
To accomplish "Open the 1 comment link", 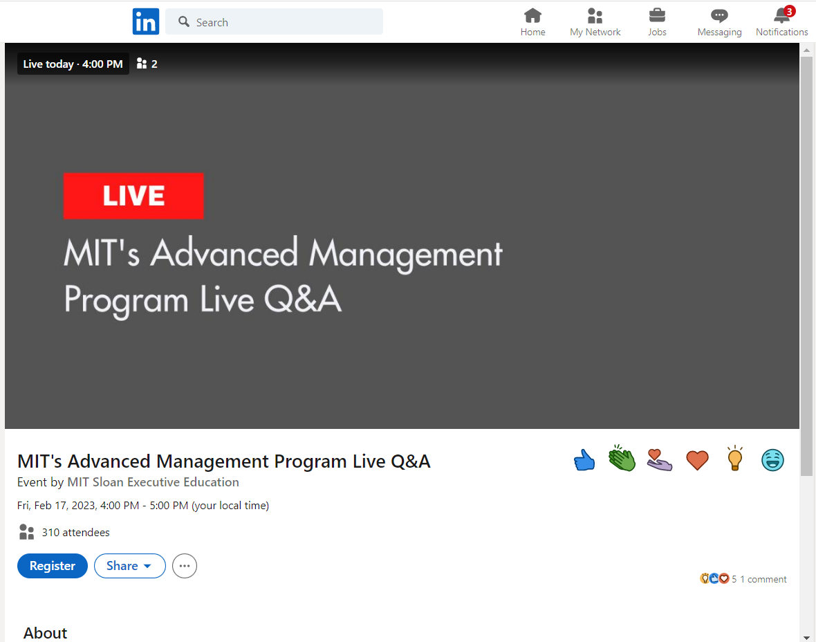I will [763, 579].
